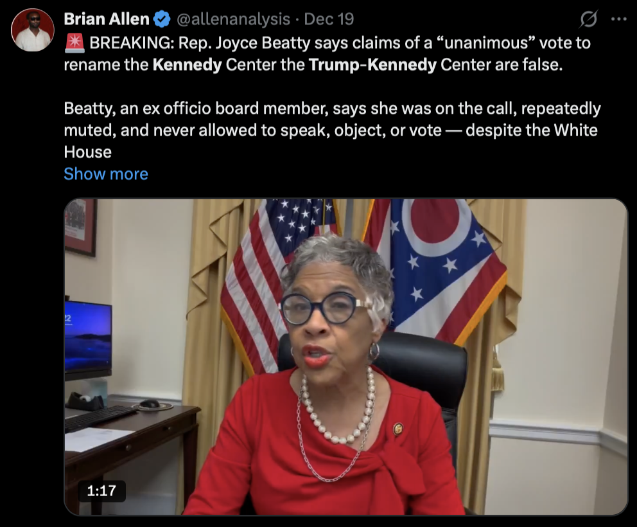This screenshot has height=527, width=637.
Task: Click the red siren emoji
Action: tap(74, 42)
